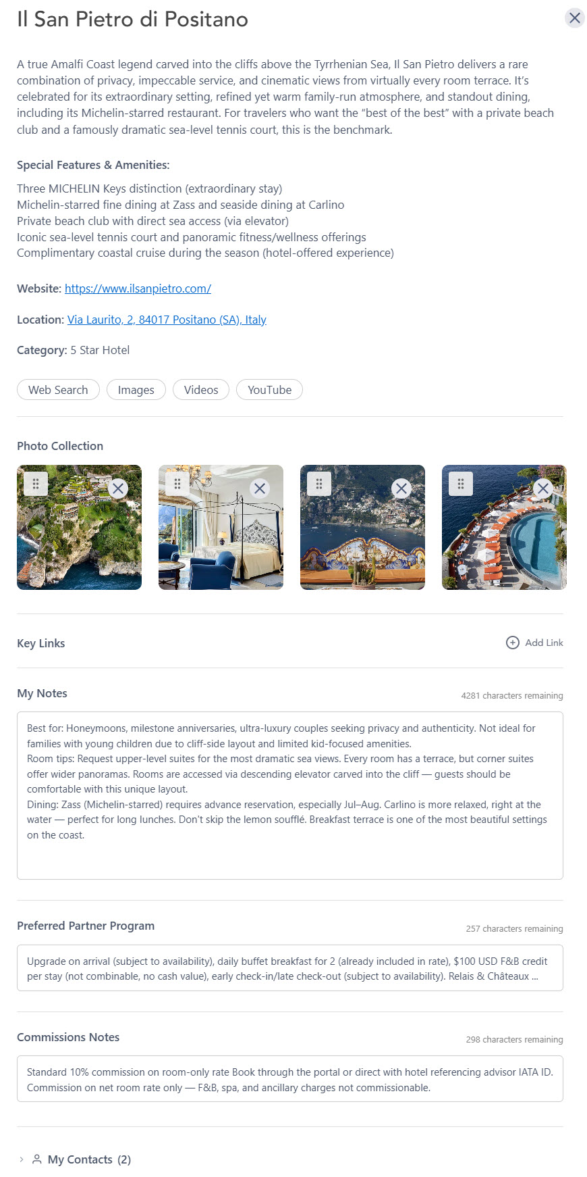Open the ilsanpietro.com website link
Viewport: 587px width, 1177px height.
coord(138,289)
